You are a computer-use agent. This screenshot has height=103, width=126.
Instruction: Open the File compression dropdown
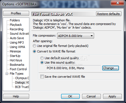76,36
